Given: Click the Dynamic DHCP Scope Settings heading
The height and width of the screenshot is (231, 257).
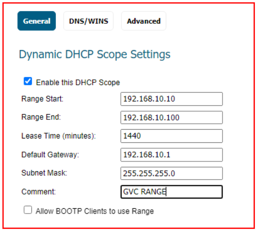Looking at the screenshot, I should 94,55.
